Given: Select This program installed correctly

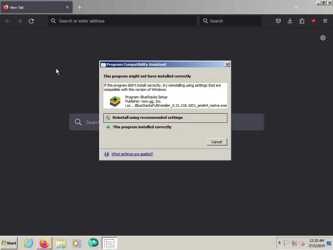Looking at the screenshot, I should pos(142,127).
